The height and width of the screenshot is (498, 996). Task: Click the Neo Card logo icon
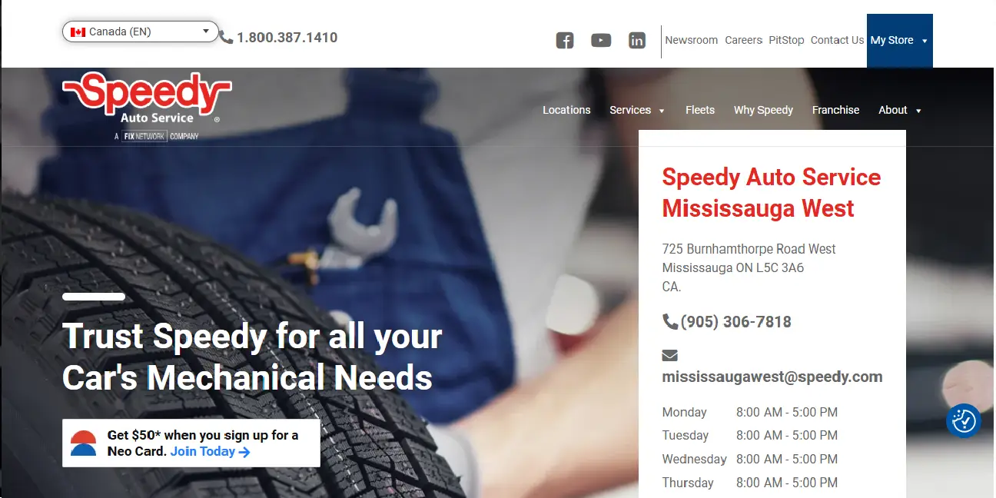pos(83,443)
